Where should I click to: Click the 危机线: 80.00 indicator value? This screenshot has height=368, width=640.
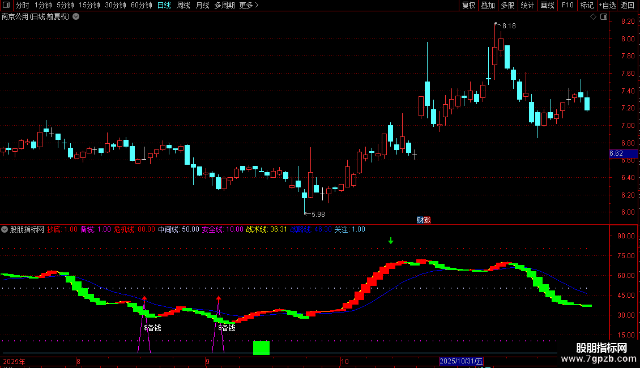tap(134, 229)
